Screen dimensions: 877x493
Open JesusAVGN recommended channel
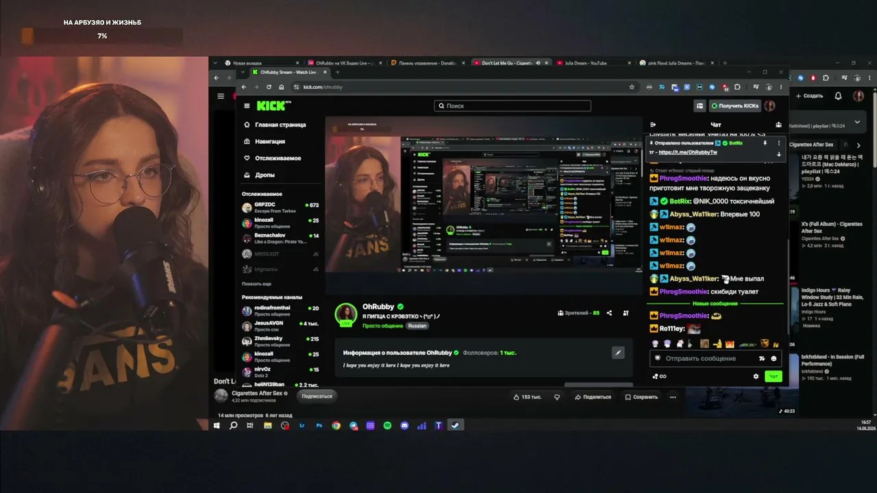(x=281, y=325)
